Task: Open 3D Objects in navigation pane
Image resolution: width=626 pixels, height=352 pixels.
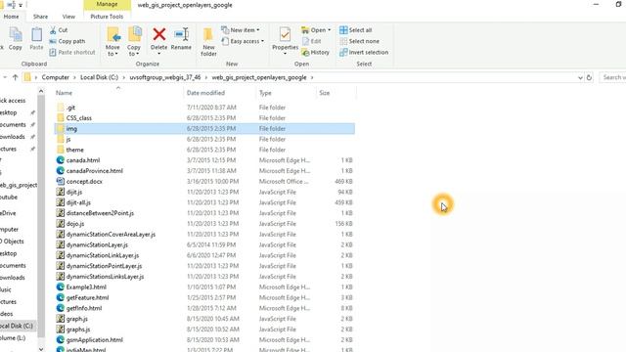Action: (12, 242)
